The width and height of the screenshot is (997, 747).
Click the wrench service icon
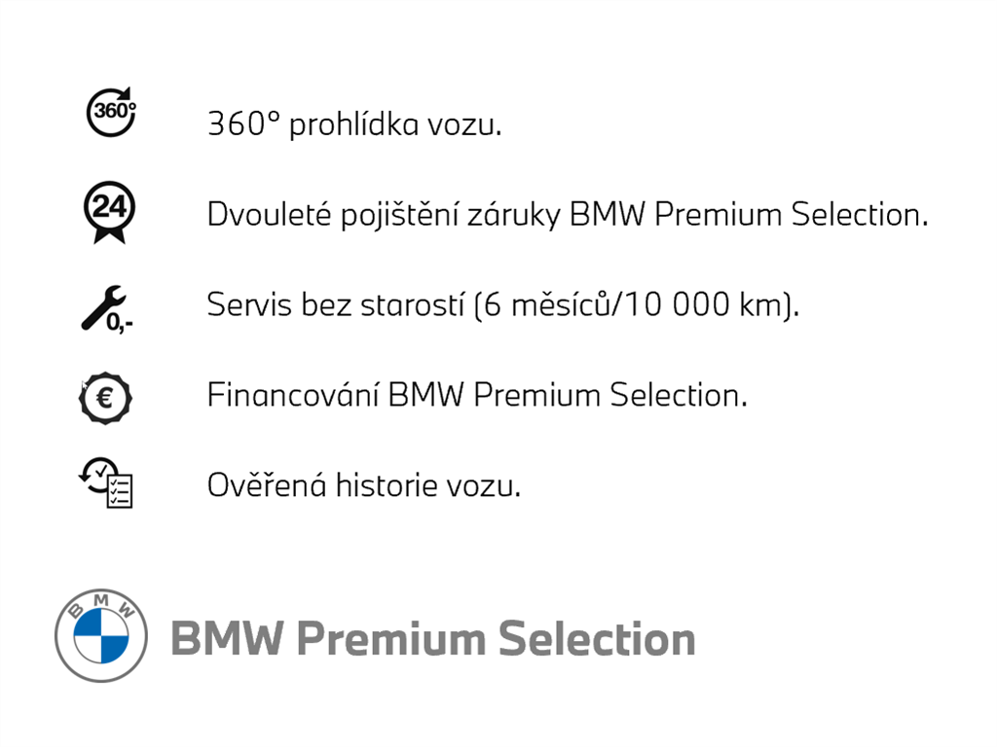pos(100,305)
